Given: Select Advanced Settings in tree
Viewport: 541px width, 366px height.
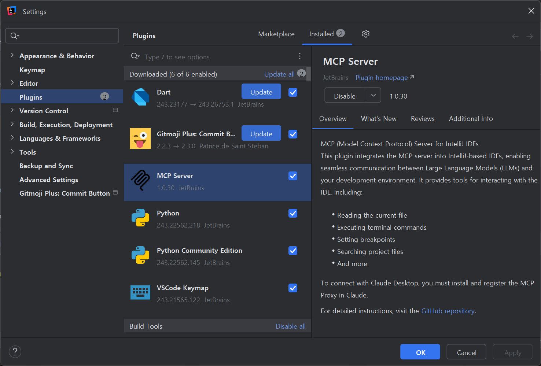Looking at the screenshot, I should click(49, 180).
